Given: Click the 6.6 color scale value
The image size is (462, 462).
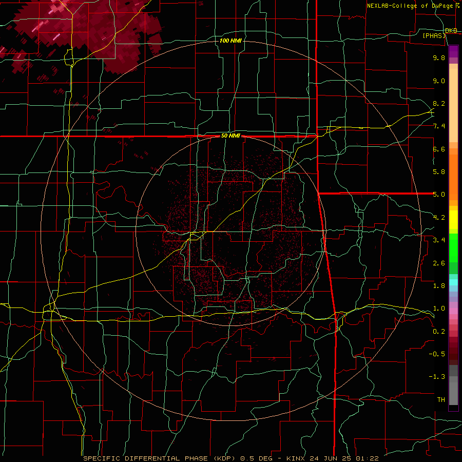Looking at the screenshot, I should tap(439, 149).
